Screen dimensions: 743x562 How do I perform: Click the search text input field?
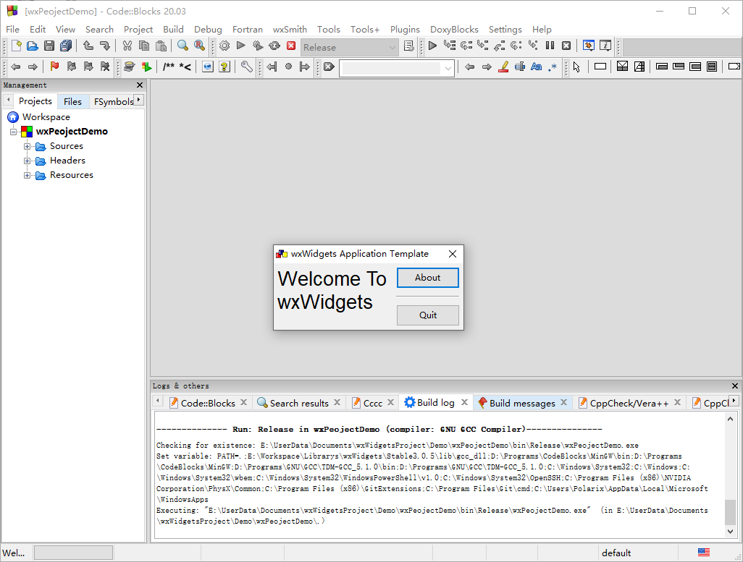pos(391,68)
